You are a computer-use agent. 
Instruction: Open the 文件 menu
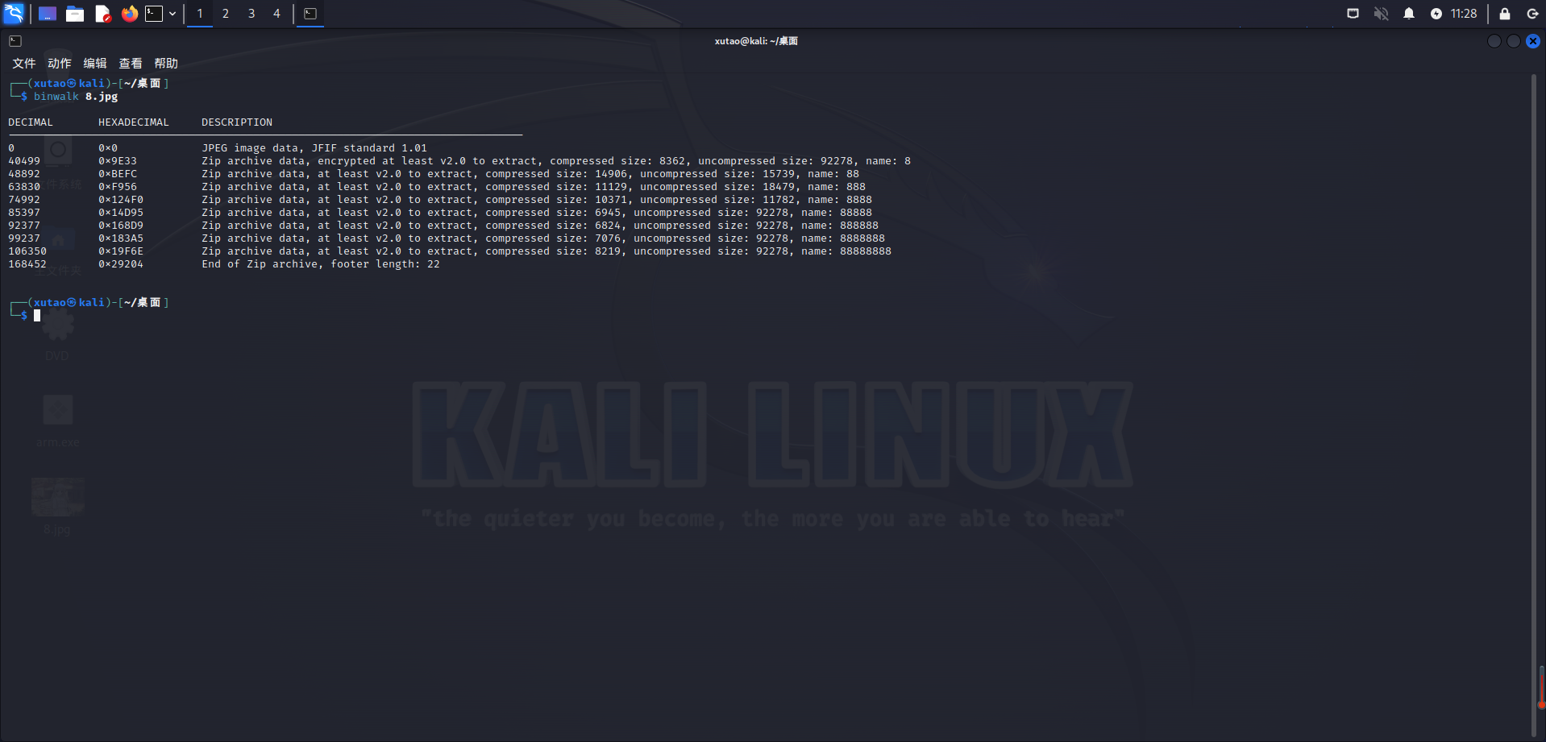coord(24,64)
